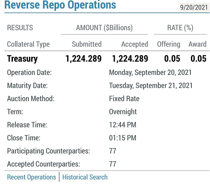Select the 9/20/2021 date label
Screen dimensions: 210x187
point(194,7)
